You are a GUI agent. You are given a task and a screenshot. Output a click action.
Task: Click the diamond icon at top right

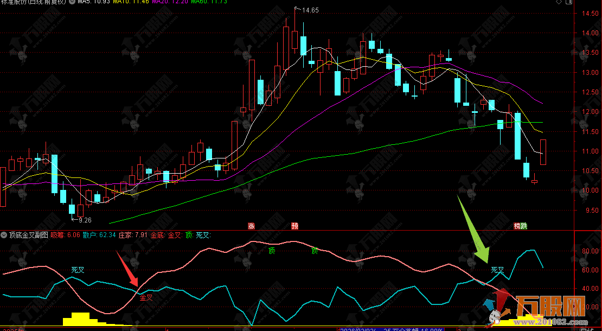click(559, 2)
